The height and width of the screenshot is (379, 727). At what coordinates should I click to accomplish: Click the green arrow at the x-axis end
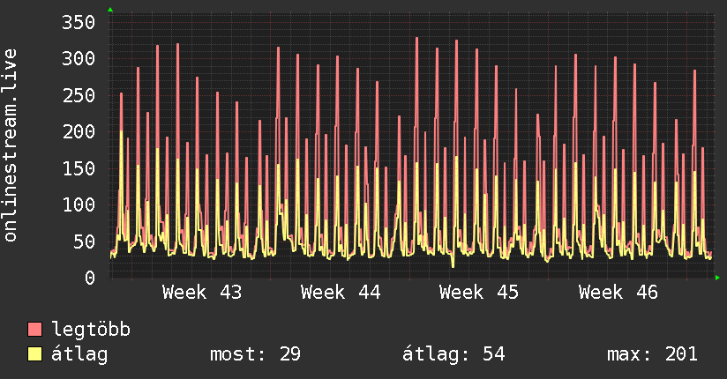click(717, 278)
